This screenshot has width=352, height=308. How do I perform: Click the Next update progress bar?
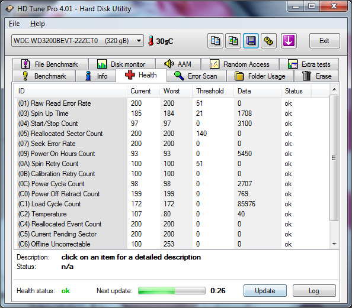172,291
